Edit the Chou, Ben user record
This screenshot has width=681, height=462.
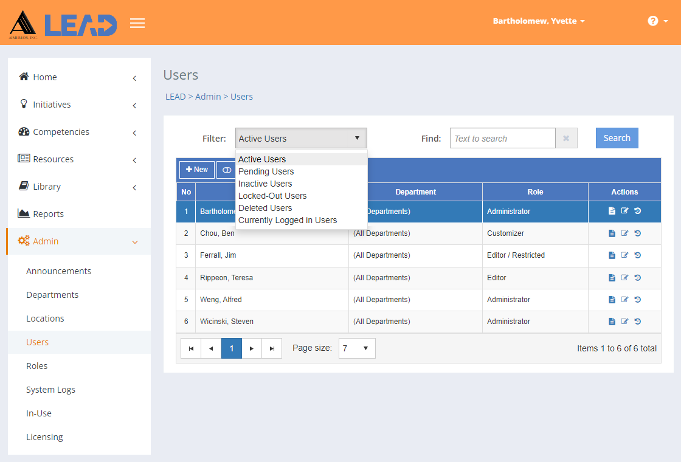(624, 233)
